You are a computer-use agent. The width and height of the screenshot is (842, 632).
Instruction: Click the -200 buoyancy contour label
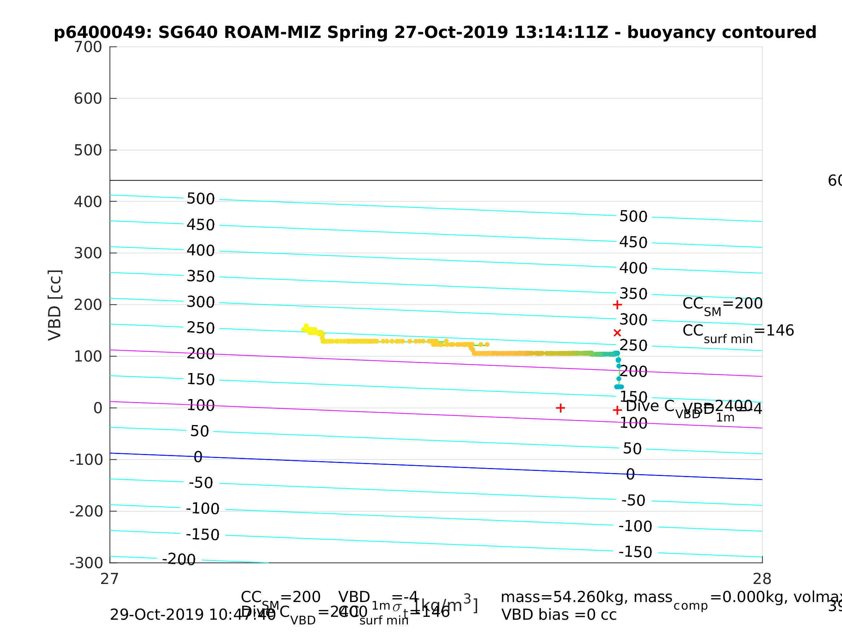pos(179,559)
